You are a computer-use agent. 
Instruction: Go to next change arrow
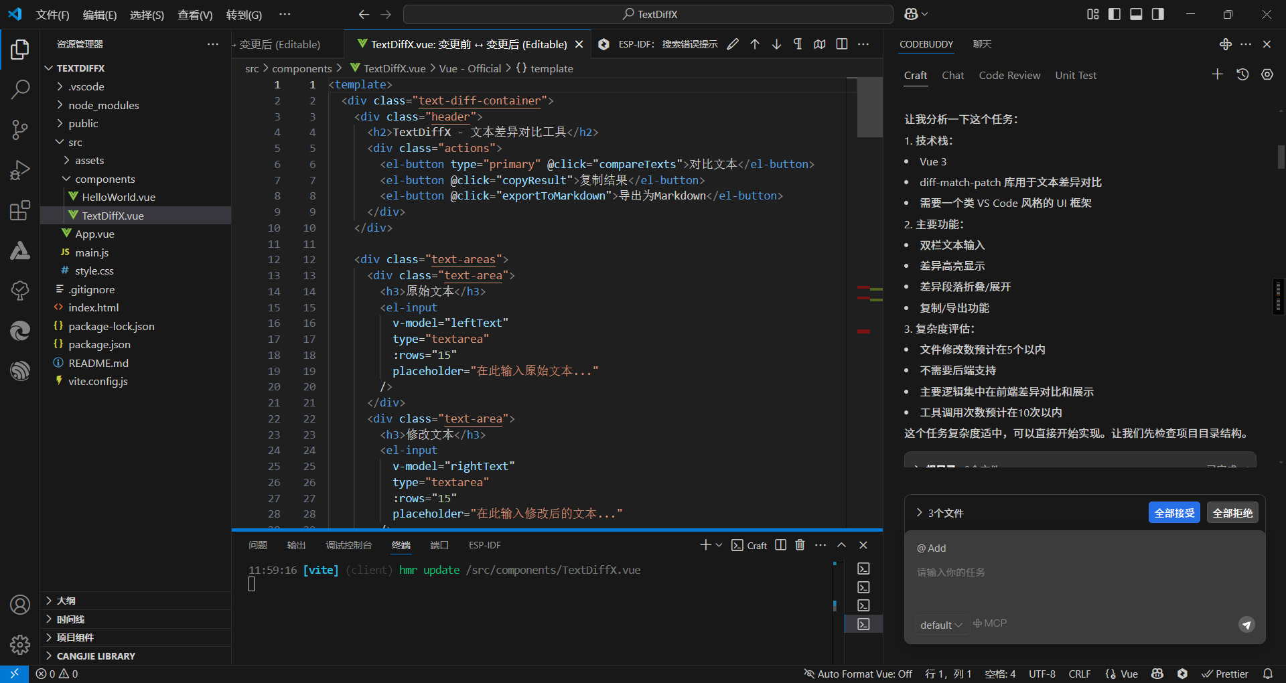776,44
